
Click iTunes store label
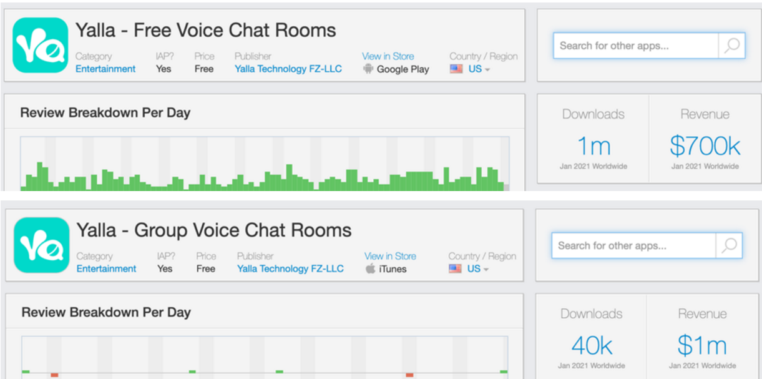coord(393,269)
